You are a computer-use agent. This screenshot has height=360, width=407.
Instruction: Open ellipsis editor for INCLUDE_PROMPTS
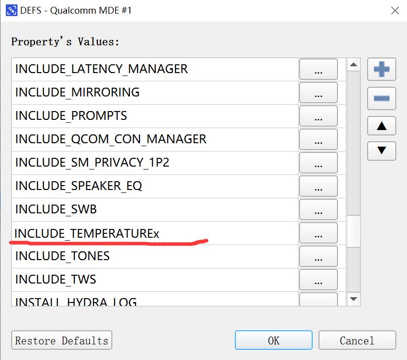[x=318, y=116]
